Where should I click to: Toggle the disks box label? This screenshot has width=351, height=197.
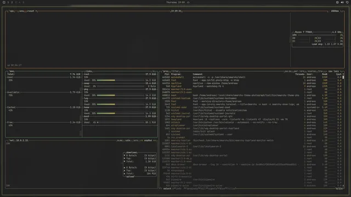[x=89, y=71]
